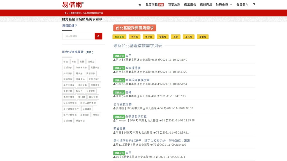This screenshot has height=161, width=287.
Task: Click the 找保人 quick search tag
Action: point(79,91)
